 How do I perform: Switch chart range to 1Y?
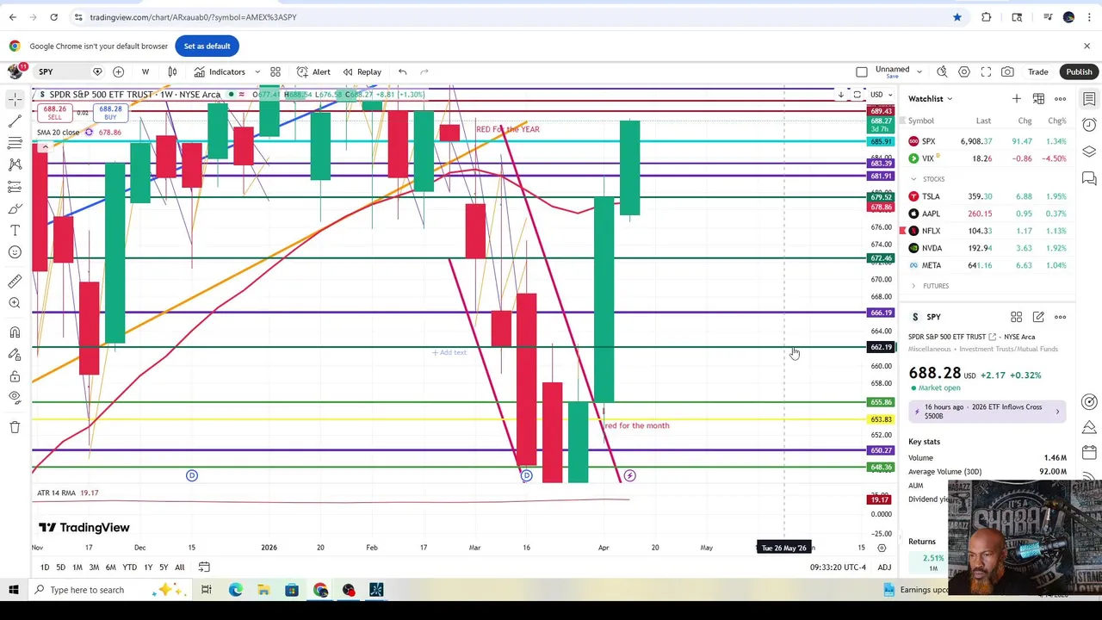148,567
